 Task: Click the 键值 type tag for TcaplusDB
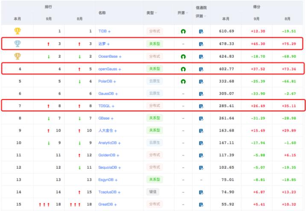point(153,192)
